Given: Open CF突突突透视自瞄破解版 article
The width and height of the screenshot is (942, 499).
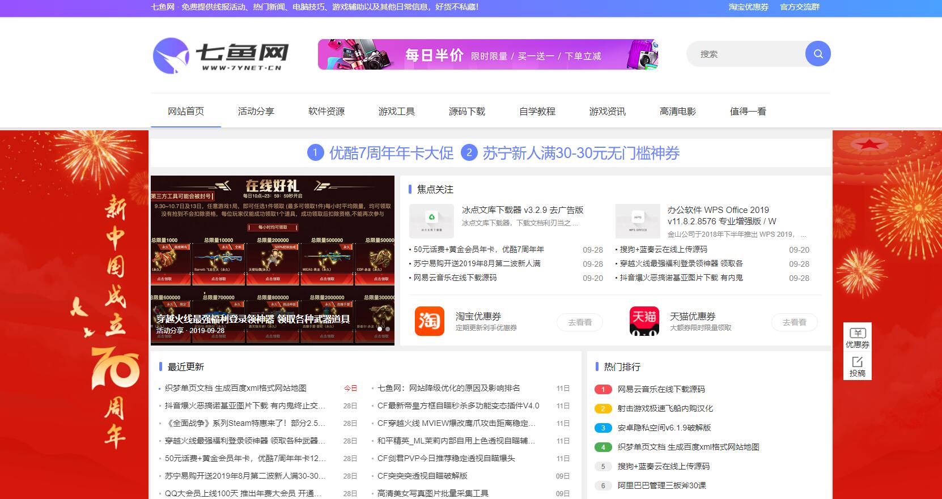Looking at the screenshot, I should pyautogui.click(x=422, y=476).
